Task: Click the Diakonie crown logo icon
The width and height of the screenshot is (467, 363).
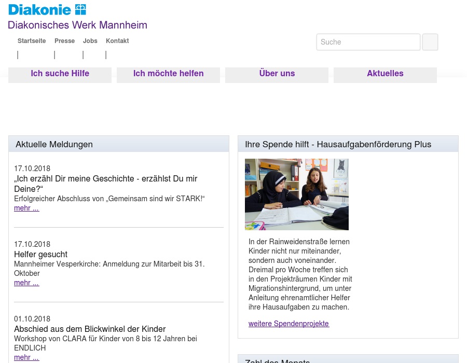Action: (x=80, y=9)
